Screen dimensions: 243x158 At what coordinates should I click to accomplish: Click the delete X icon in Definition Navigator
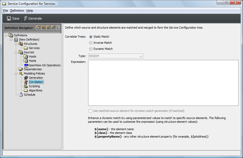click(x=58, y=28)
